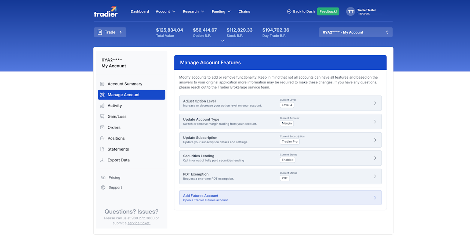Click the green Feedback! button

click(x=328, y=11)
